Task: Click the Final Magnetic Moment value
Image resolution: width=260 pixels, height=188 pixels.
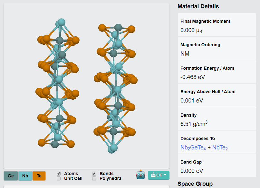Action: click(x=191, y=31)
